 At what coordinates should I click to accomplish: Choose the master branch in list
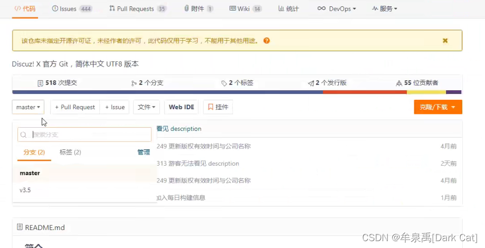[x=84, y=173]
